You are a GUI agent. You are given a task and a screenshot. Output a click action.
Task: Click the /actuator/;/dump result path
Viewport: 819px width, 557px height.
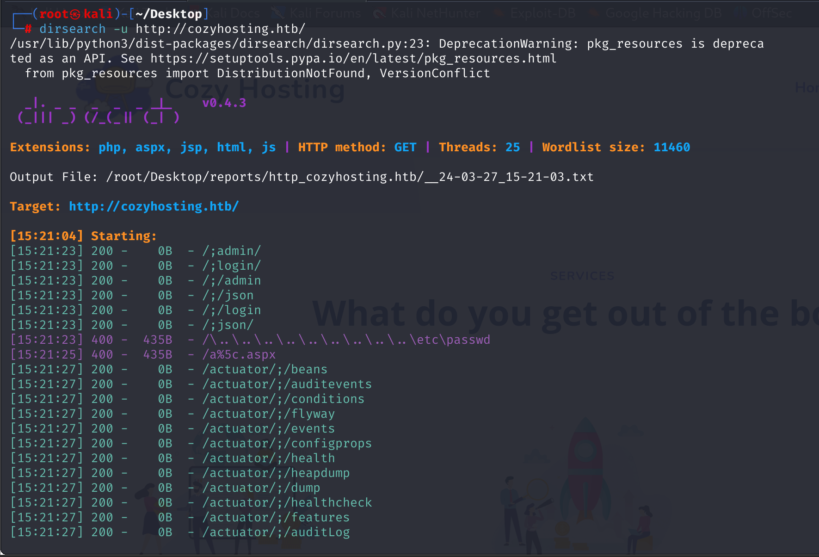click(x=261, y=488)
